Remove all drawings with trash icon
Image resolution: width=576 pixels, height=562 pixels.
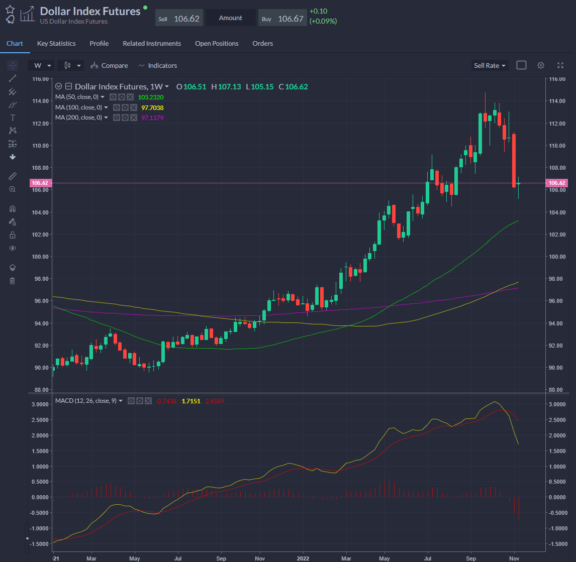pos(13,281)
